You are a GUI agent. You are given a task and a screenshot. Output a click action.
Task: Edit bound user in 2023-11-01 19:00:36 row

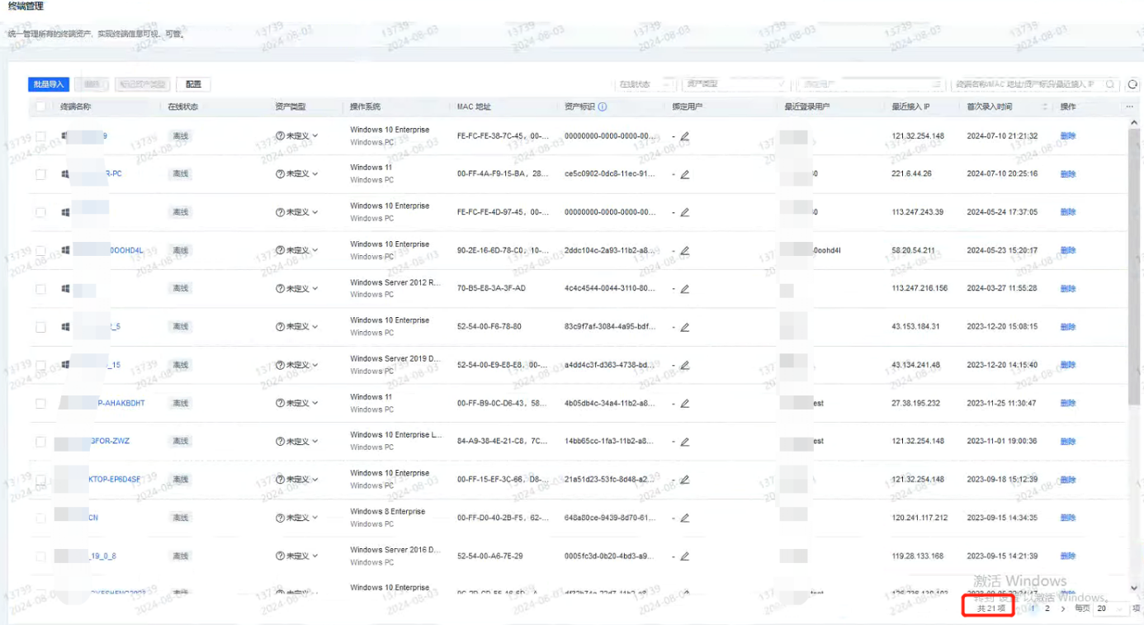[684, 442]
